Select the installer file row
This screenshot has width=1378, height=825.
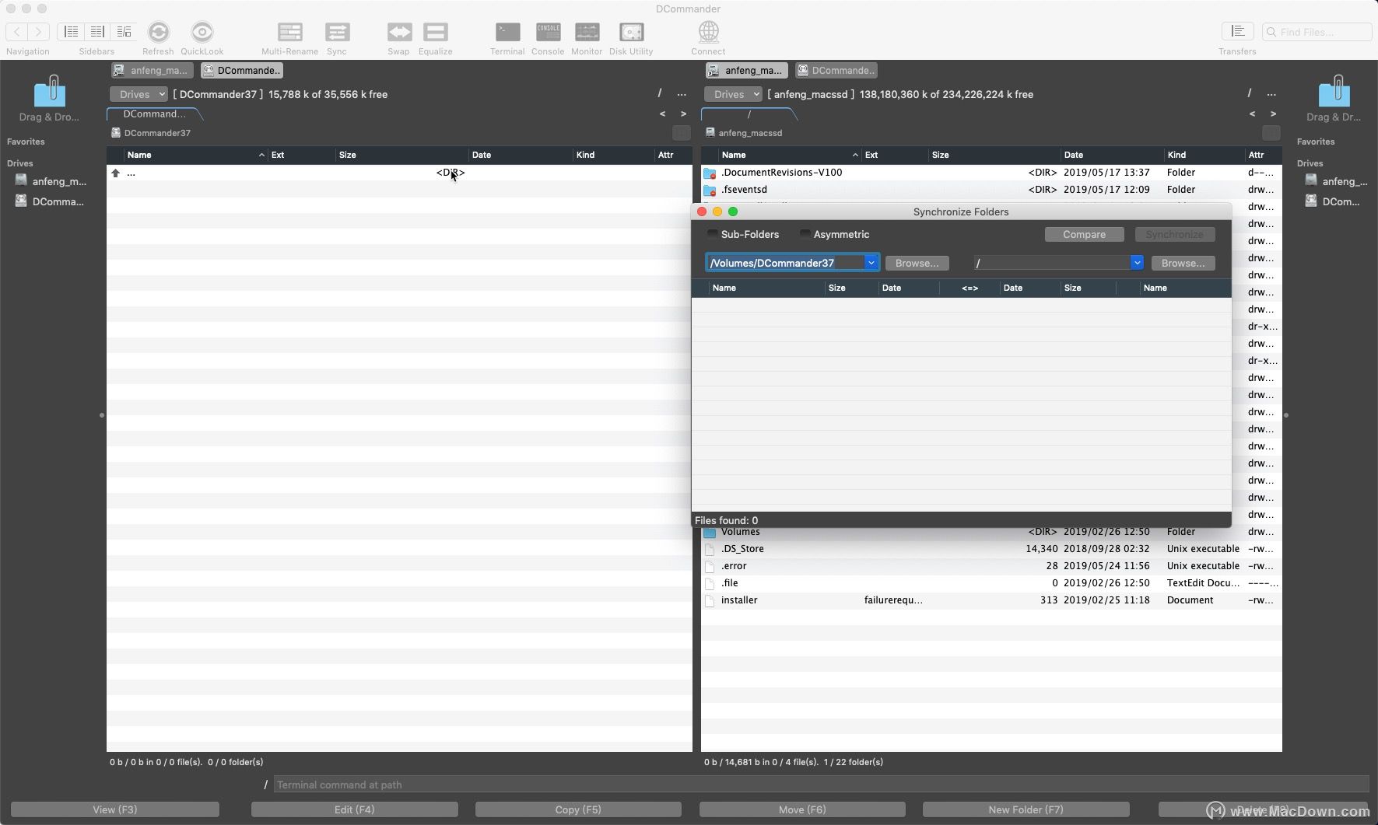[x=991, y=600]
